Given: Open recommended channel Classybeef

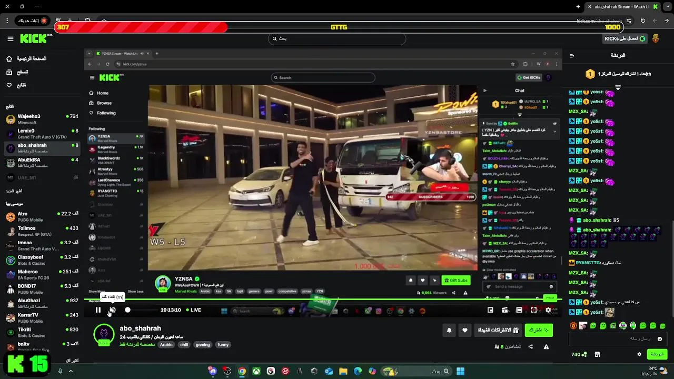Looking at the screenshot, I should (x=42, y=260).
